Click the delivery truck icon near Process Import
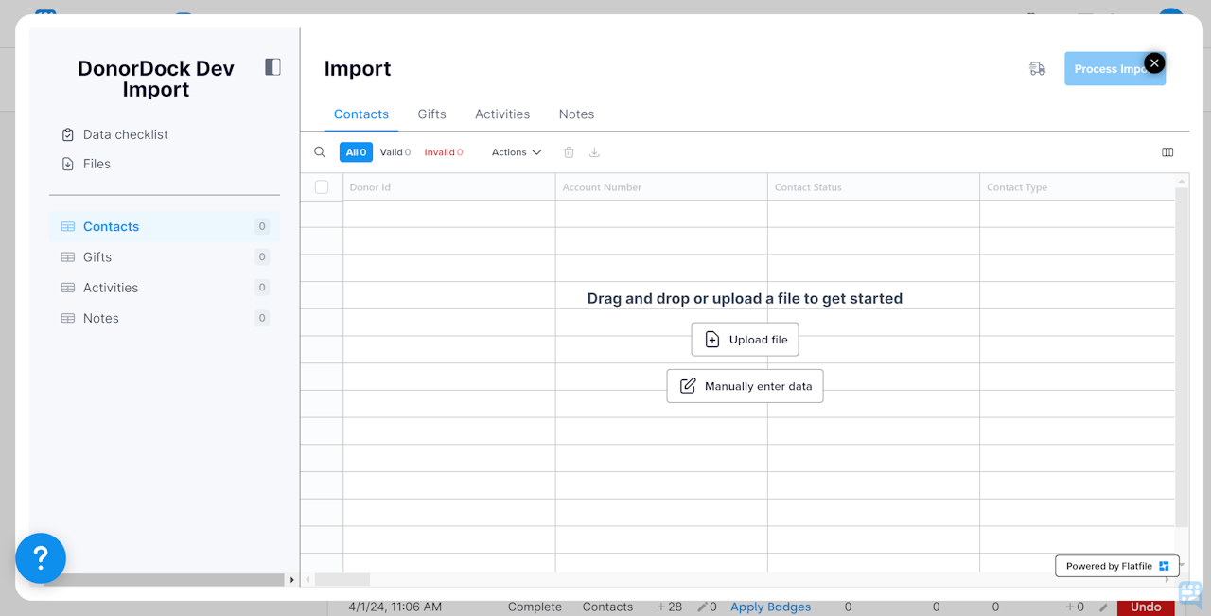This screenshot has height=616, width=1211. (1037, 68)
